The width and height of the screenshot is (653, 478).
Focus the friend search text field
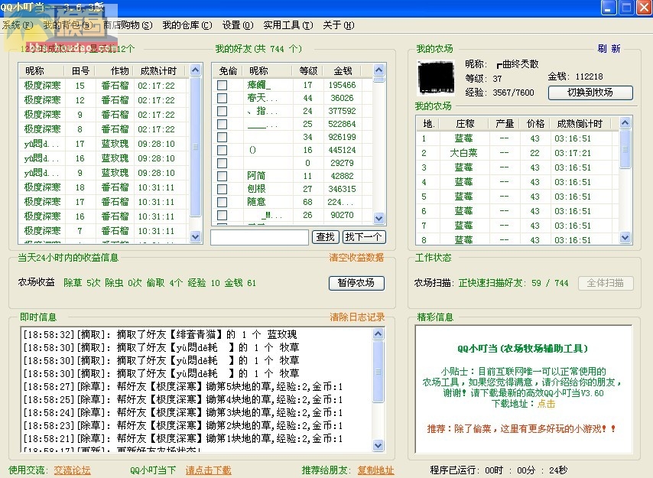click(x=259, y=237)
